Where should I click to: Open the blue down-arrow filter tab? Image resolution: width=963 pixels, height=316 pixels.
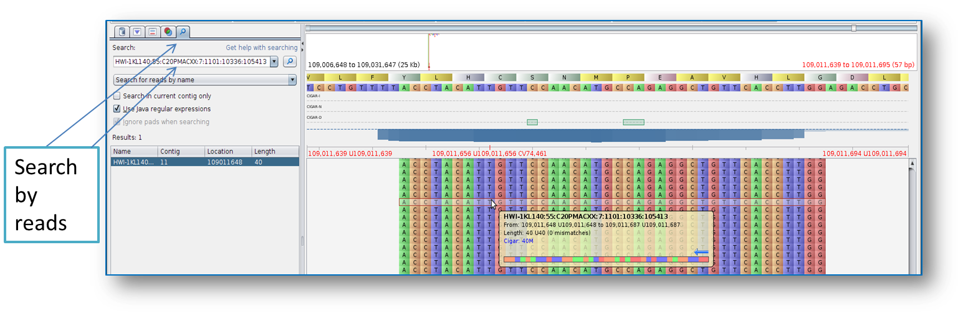click(x=137, y=32)
